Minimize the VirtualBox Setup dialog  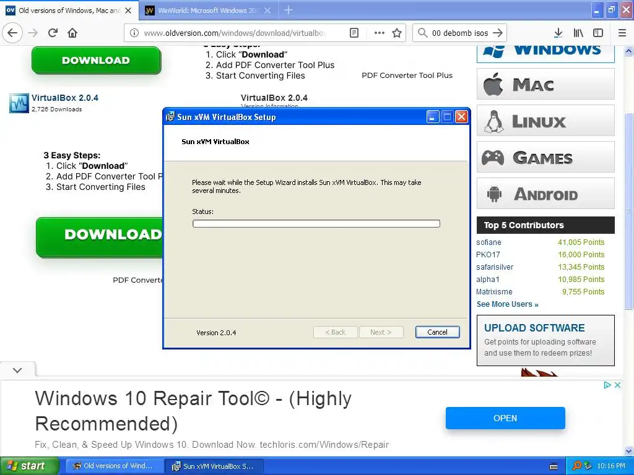433,117
